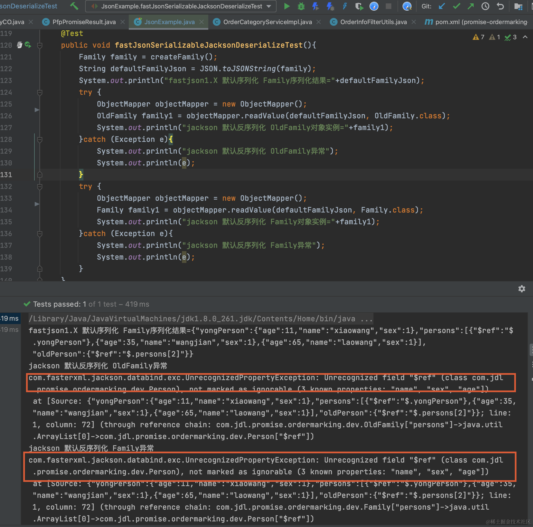
Task: Click the thin blue lightning bolt icon
Action: coord(345,6)
